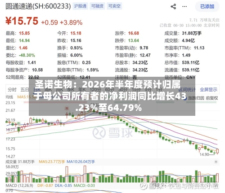Click the 股息率(TTM) value 1.59%

[93, 70]
